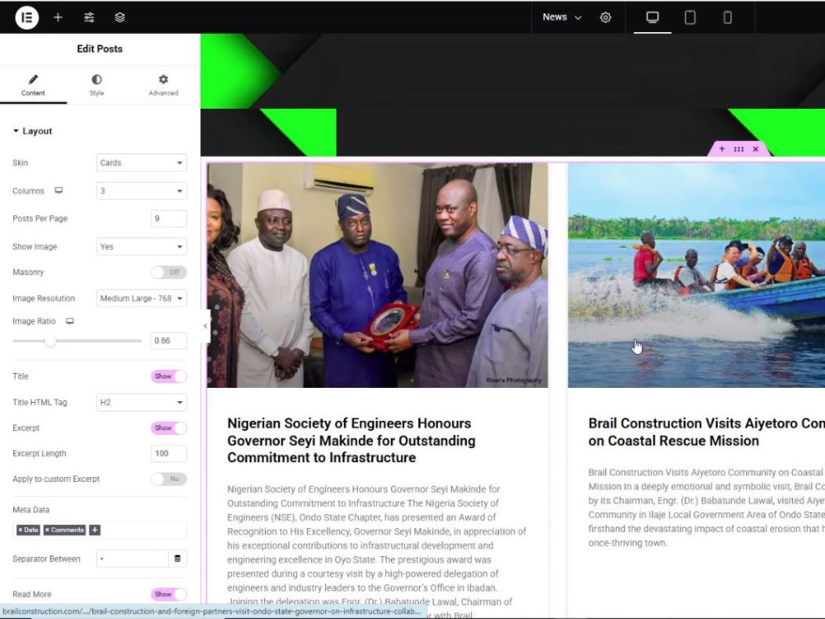Image resolution: width=825 pixels, height=619 pixels.
Task: Open dynamic tags icon for Separator Between
Action: pyautogui.click(x=177, y=559)
